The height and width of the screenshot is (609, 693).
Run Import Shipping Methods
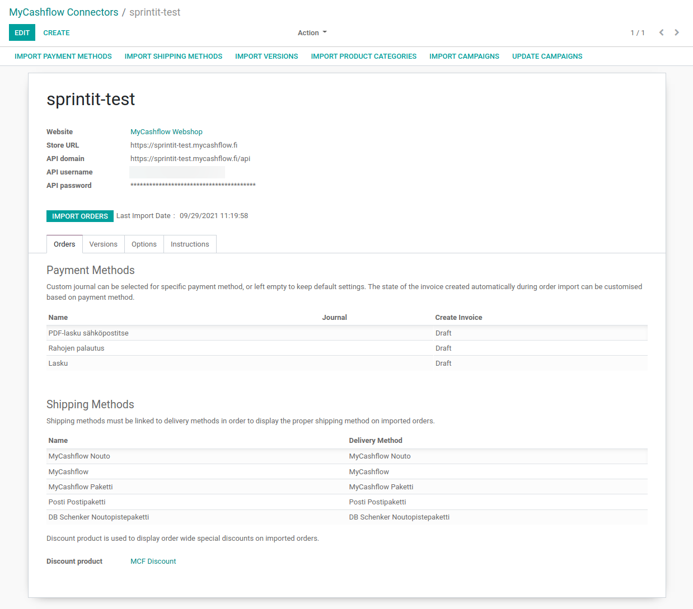pos(174,56)
